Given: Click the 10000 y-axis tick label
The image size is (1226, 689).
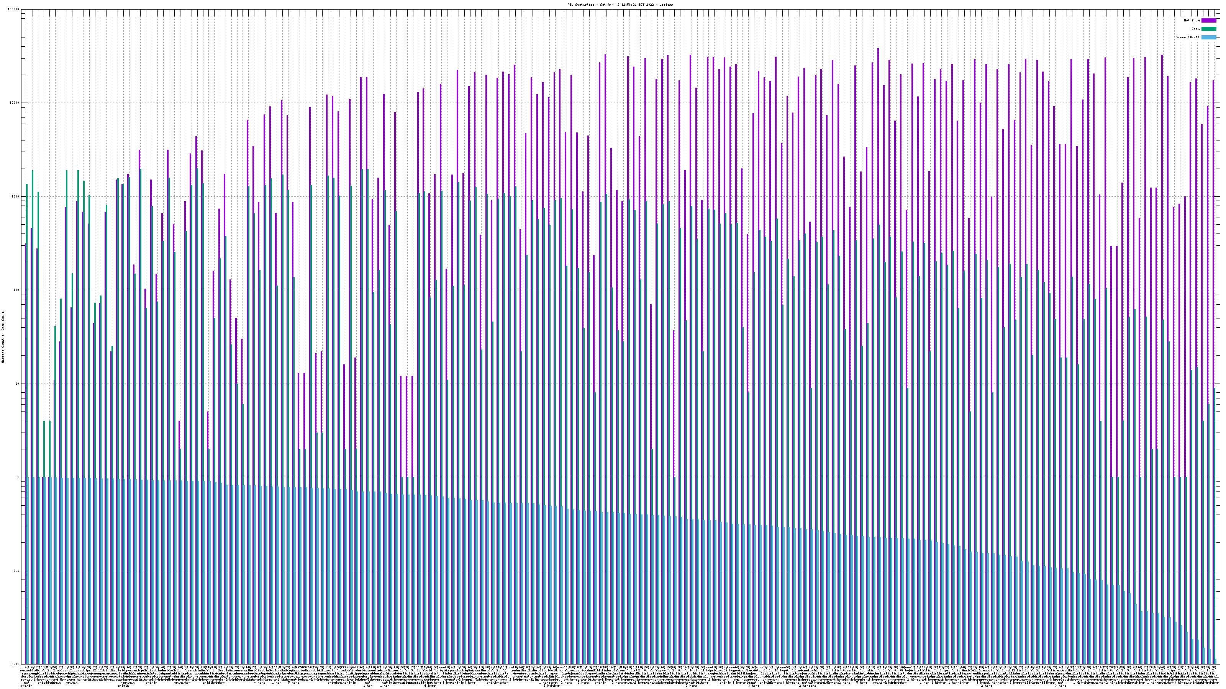Looking at the screenshot, I should point(14,103).
